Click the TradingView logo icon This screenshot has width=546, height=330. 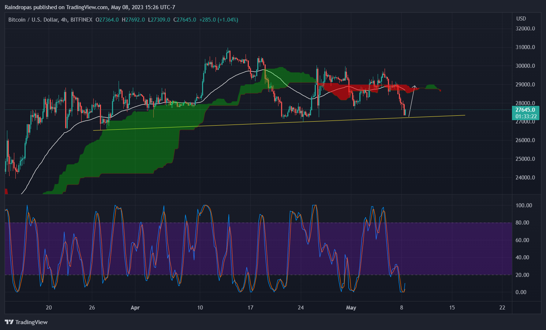(x=9, y=322)
